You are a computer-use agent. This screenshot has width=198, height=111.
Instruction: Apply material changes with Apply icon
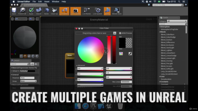tap(31, 11)
